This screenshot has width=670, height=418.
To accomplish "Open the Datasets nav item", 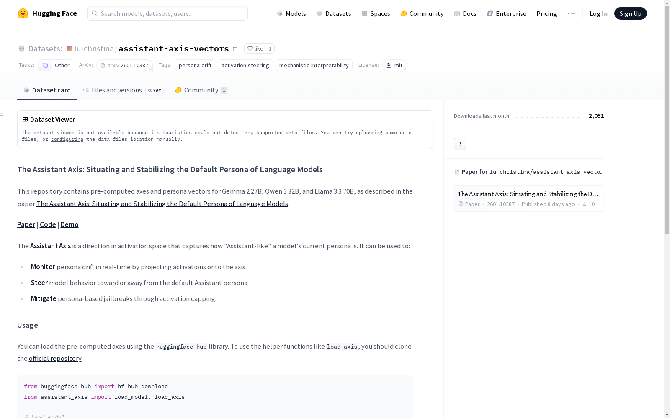I will pyautogui.click(x=334, y=13).
